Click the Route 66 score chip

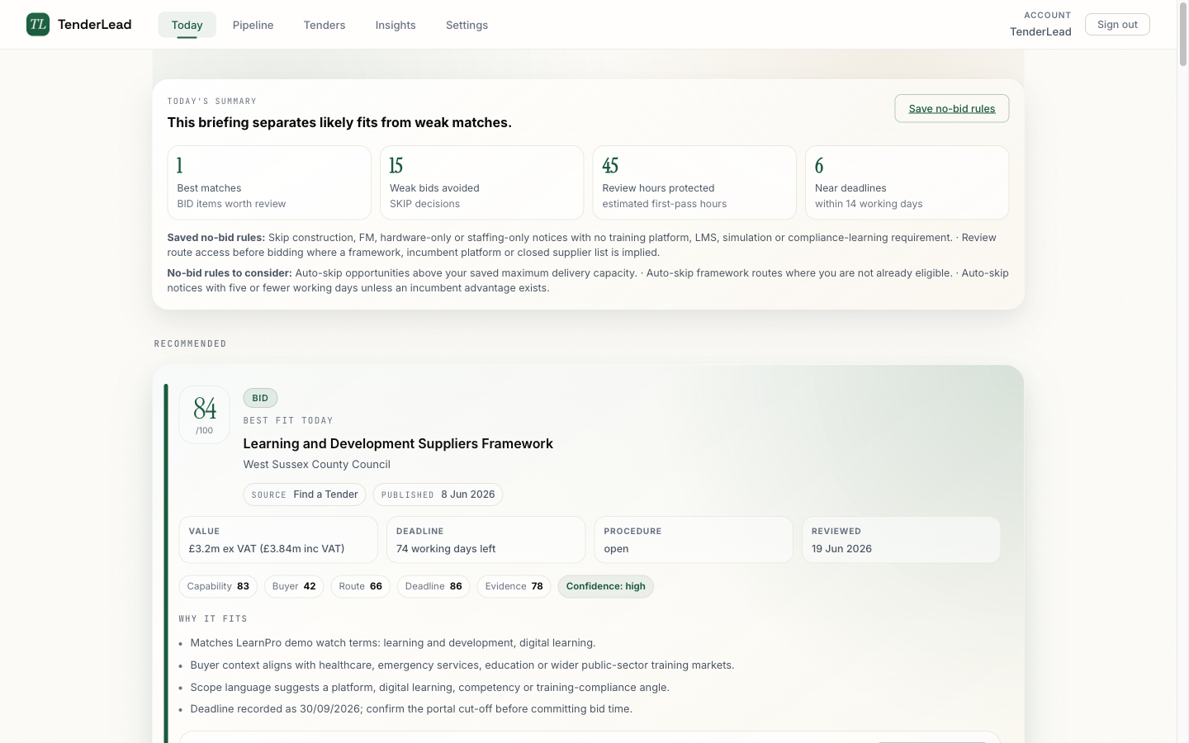[361, 586]
